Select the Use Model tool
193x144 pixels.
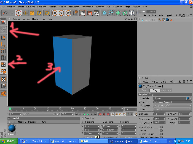click(3, 38)
